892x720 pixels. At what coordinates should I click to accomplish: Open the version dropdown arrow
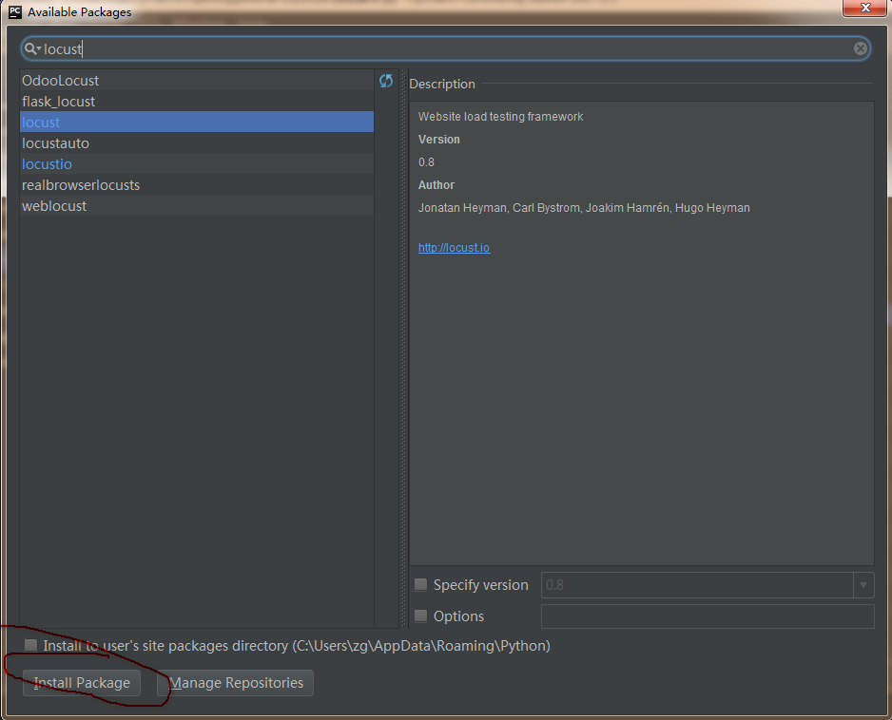(863, 585)
